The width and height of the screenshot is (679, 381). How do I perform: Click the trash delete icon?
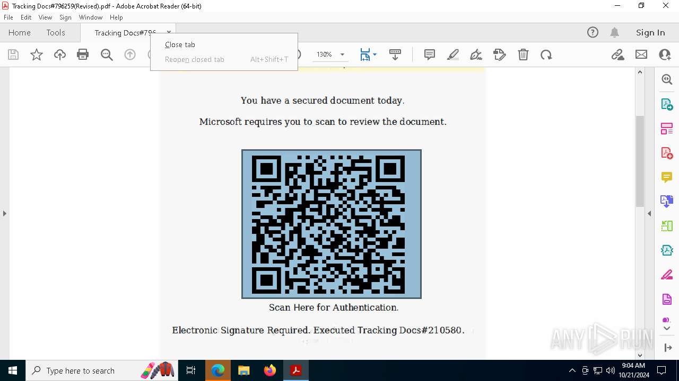click(x=523, y=55)
